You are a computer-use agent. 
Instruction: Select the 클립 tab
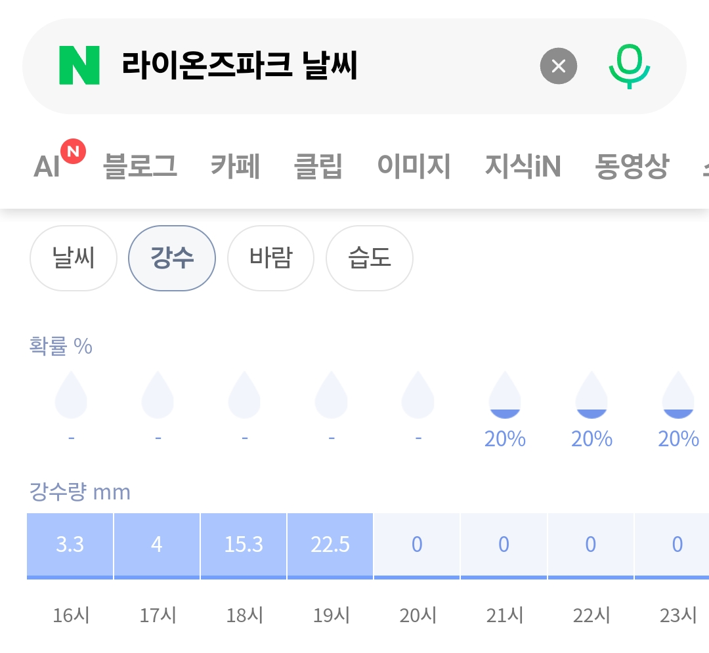coord(318,166)
